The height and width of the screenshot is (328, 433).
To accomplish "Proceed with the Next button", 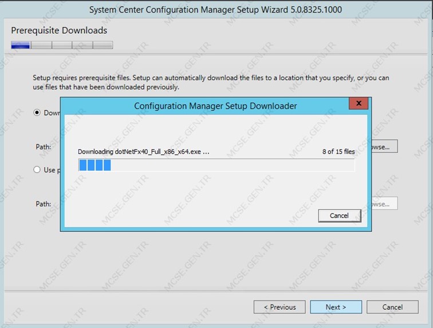I will pyautogui.click(x=336, y=307).
